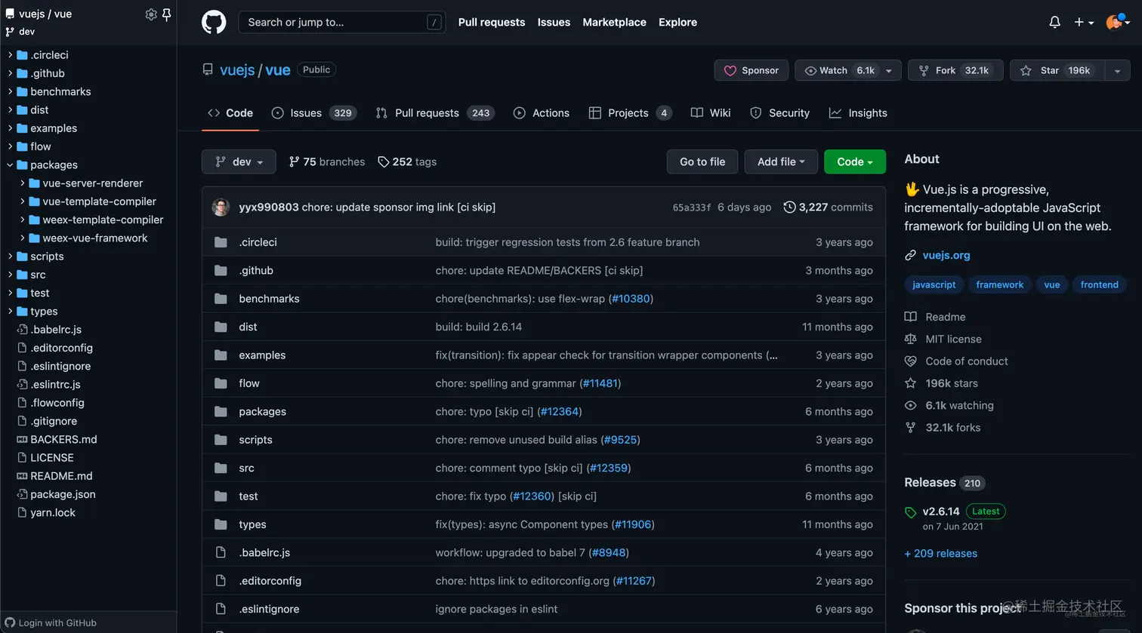Click file icon of .editorconfig row
Screen dimensions: 1142x633
coord(221,581)
